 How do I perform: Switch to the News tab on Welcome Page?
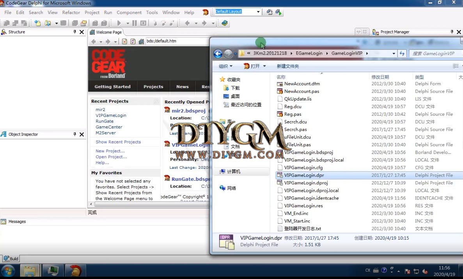(x=183, y=87)
